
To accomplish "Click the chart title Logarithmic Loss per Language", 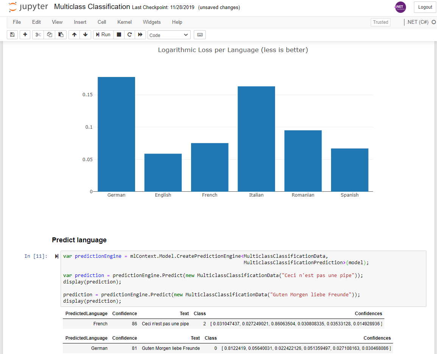I will (x=233, y=50).
